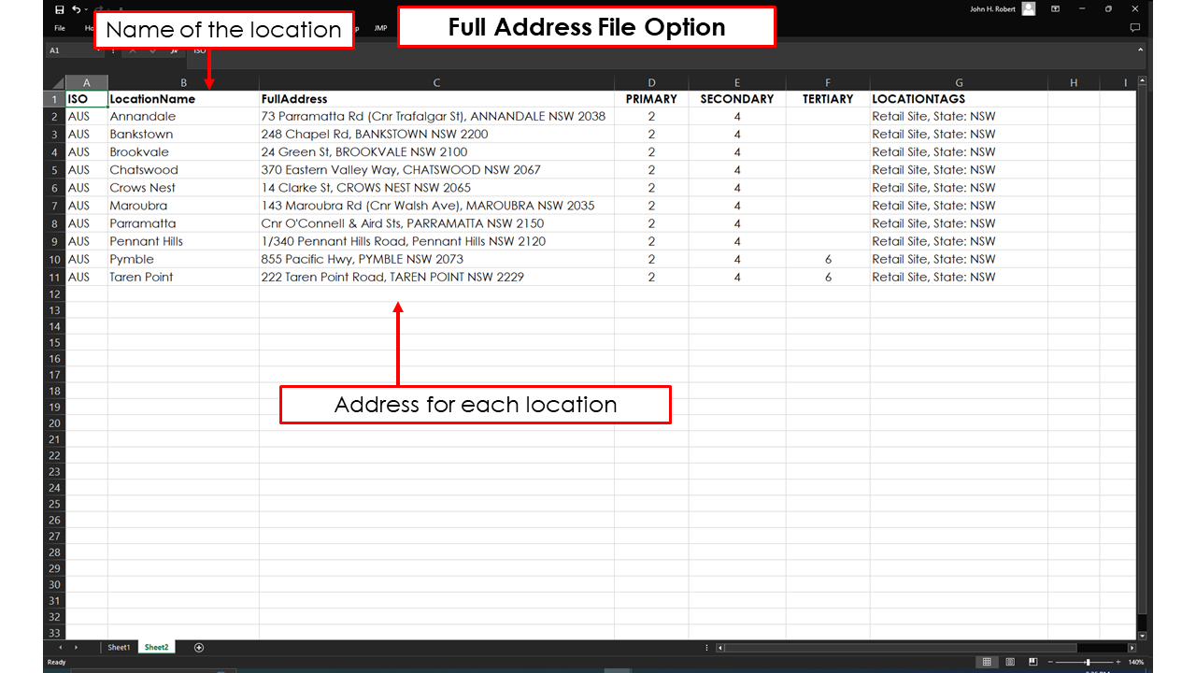Switch to the Sheet2 tab
The width and height of the screenshot is (1196, 673).
(156, 648)
